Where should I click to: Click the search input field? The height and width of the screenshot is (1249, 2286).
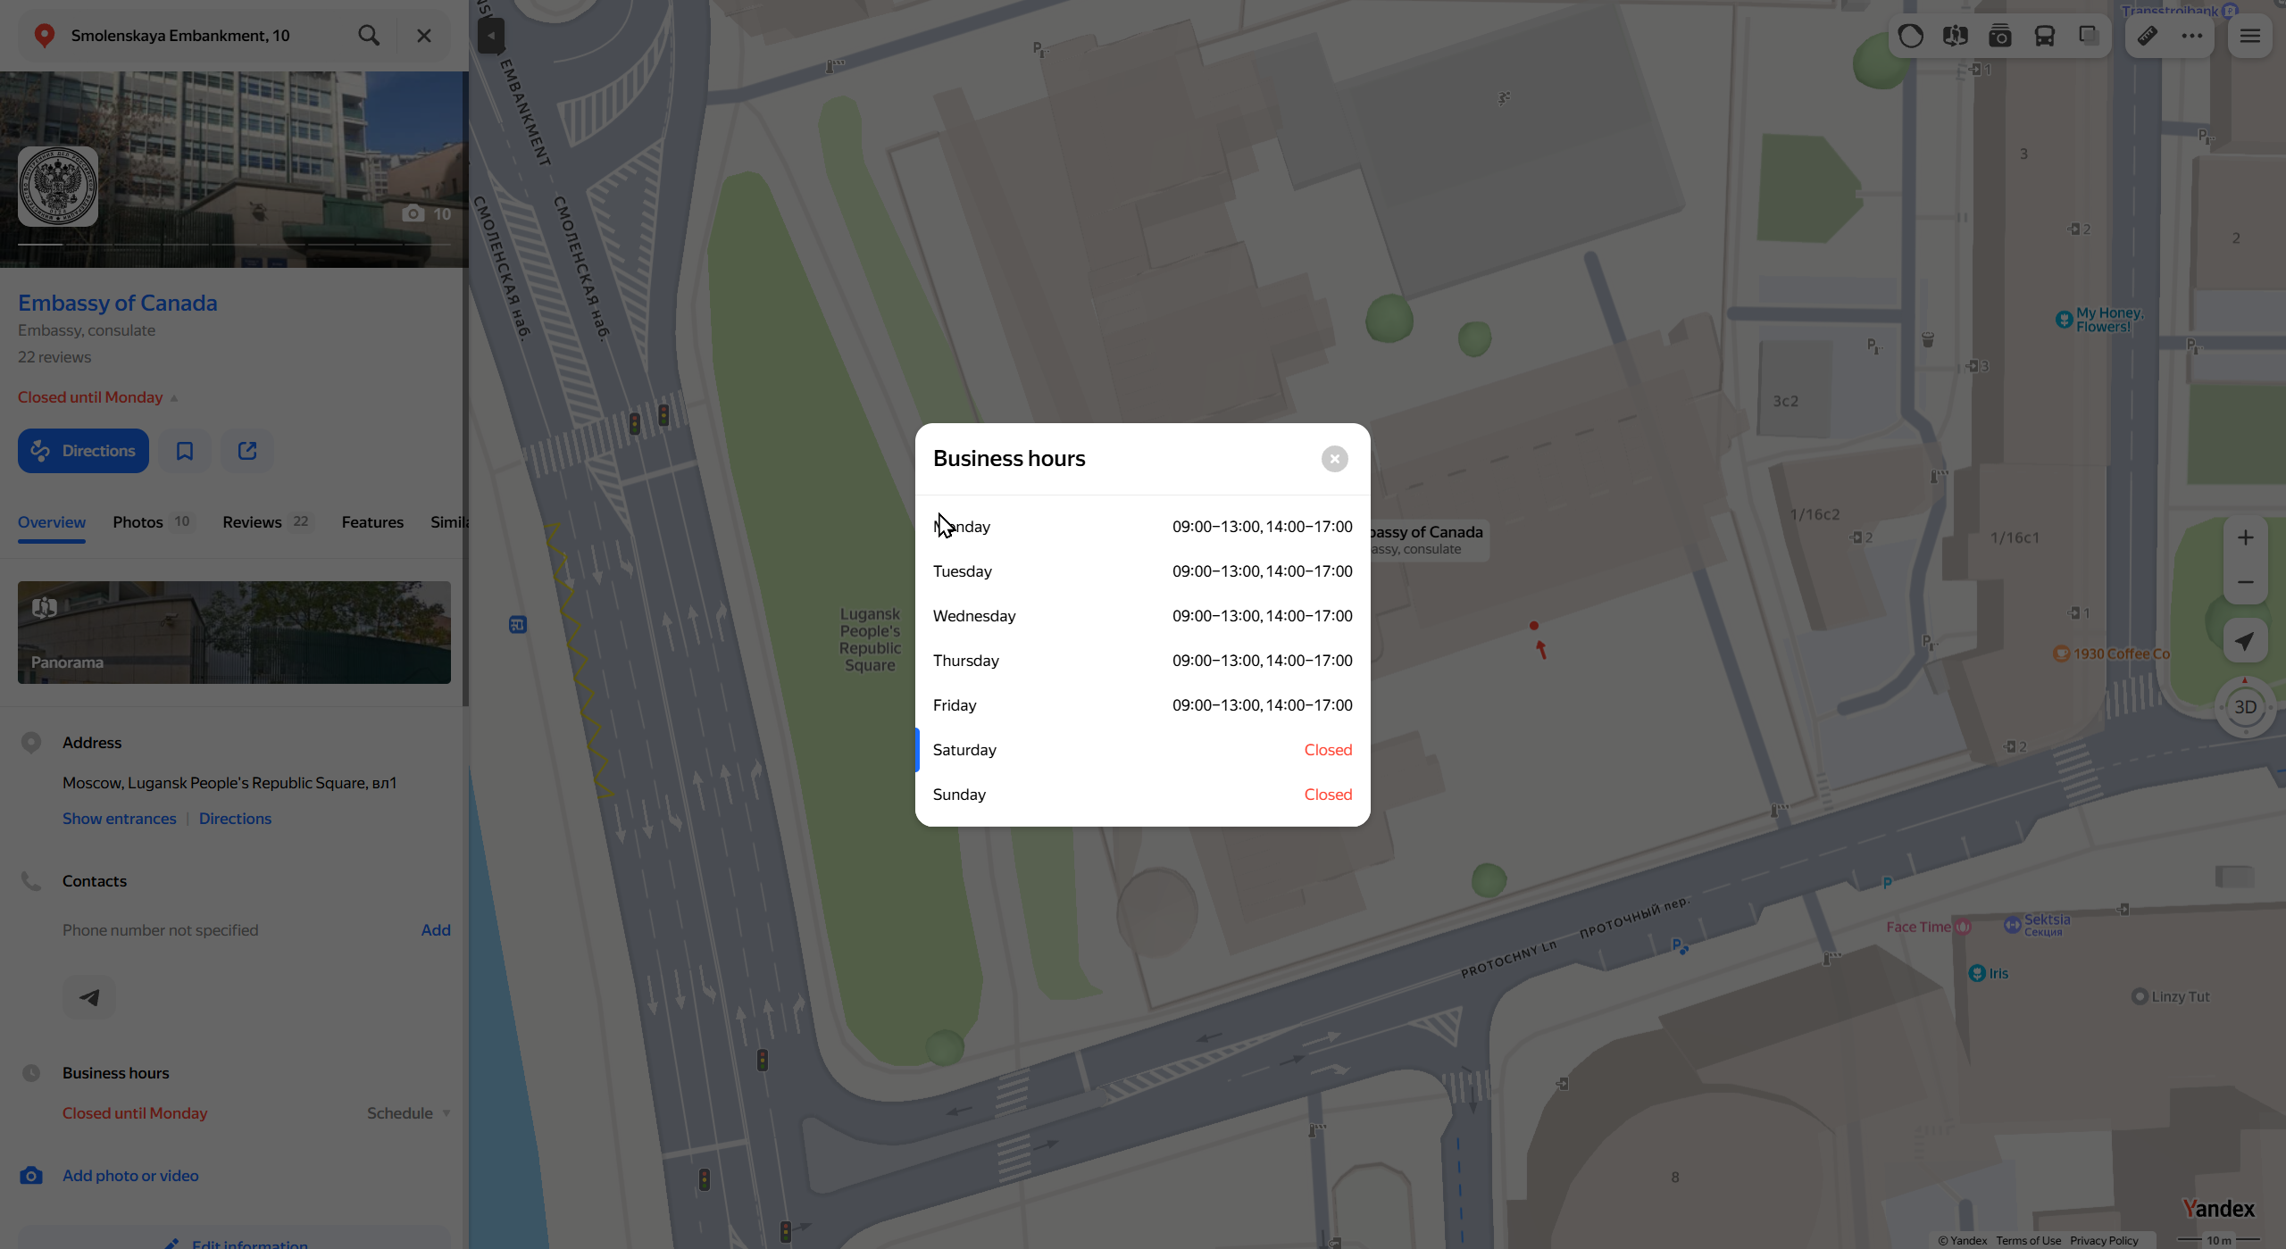point(205,36)
